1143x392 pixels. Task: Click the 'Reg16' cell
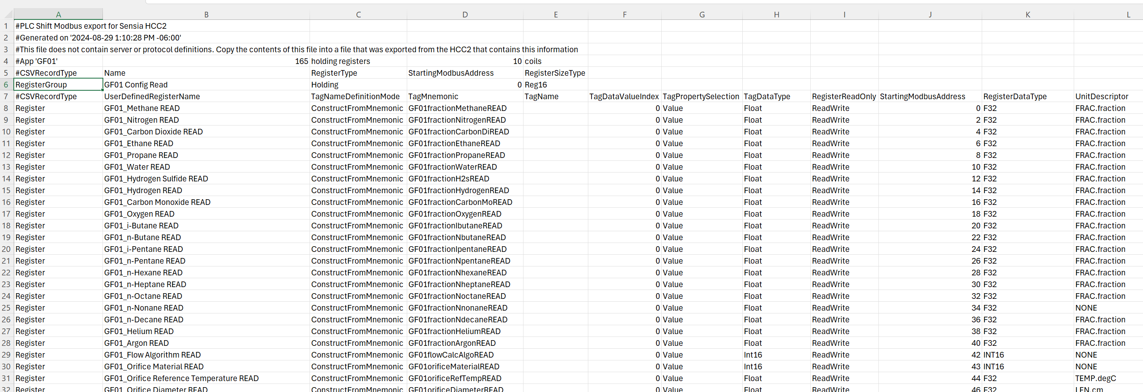[536, 85]
